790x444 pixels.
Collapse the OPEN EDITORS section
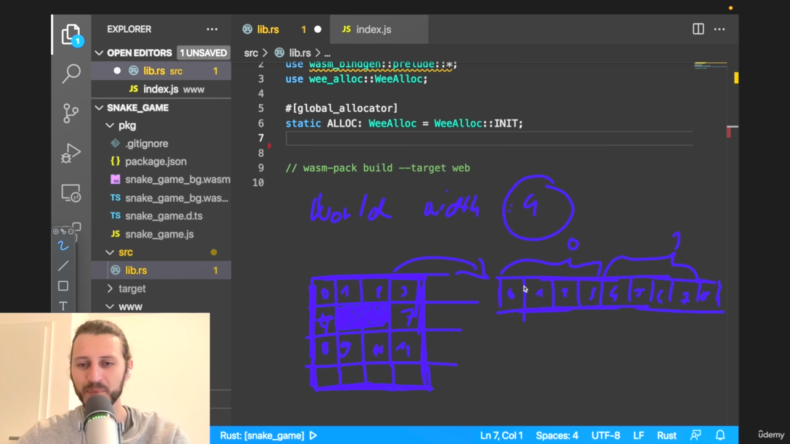[99, 53]
